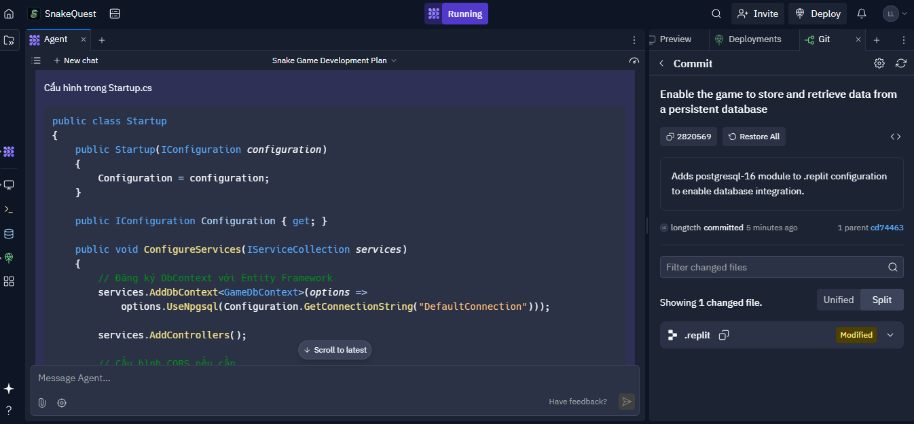Image resolution: width=914 pixels, height=424 pixels.
Task: Send message with the arrow button
Action: click(x=627, y=402)
